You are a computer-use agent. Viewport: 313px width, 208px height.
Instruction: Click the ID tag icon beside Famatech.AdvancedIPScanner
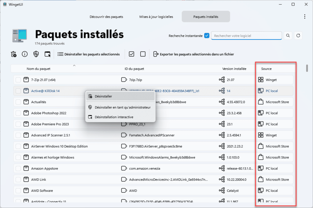pos(124,135)
